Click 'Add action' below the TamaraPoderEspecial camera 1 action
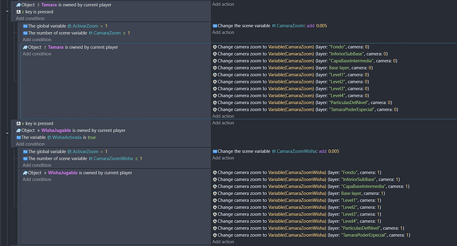 pos(223,241)
